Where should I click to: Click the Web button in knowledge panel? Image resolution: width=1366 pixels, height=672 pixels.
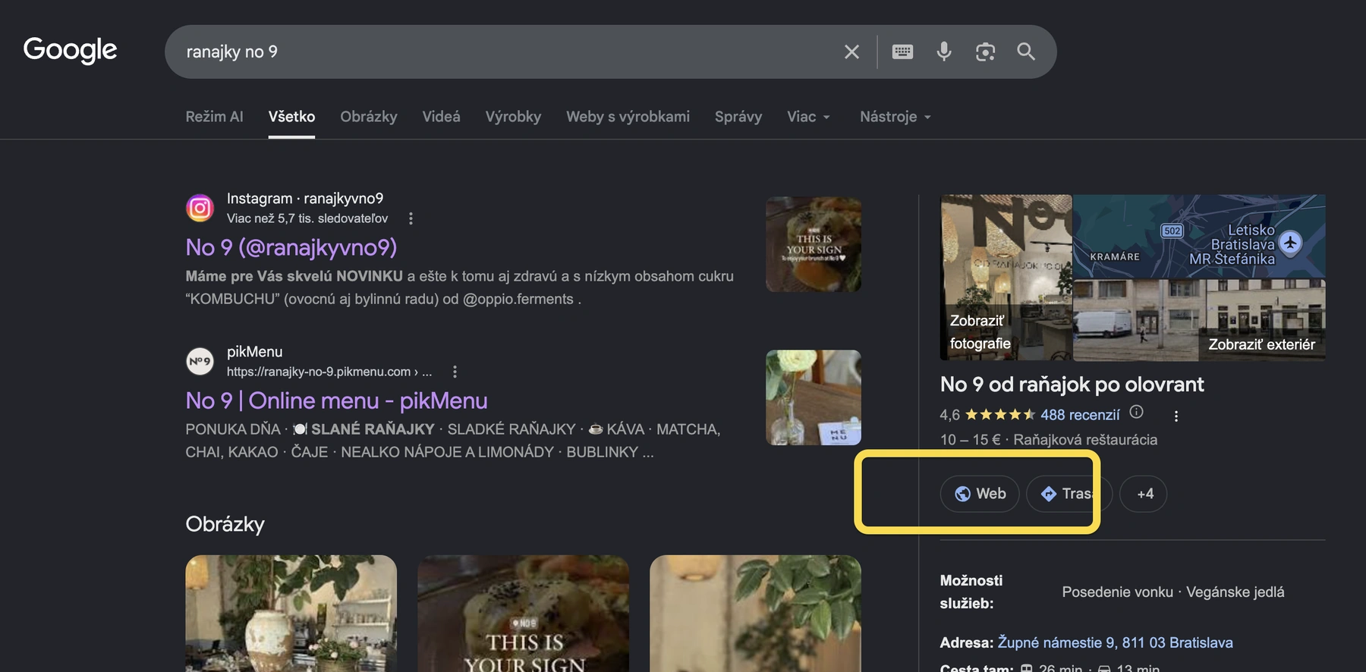980,494
